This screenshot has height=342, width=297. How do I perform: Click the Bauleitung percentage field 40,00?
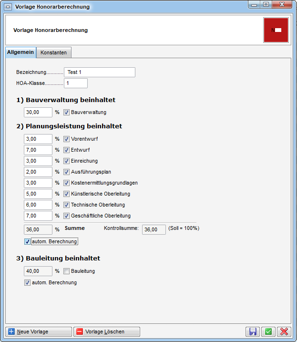[38, 271]
